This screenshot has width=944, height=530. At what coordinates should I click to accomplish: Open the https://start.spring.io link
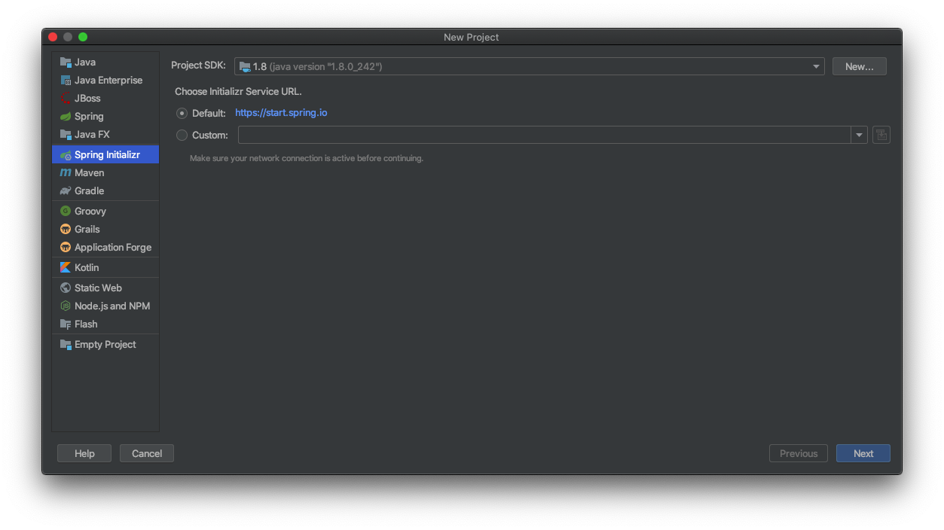click(x=281, y=113)
